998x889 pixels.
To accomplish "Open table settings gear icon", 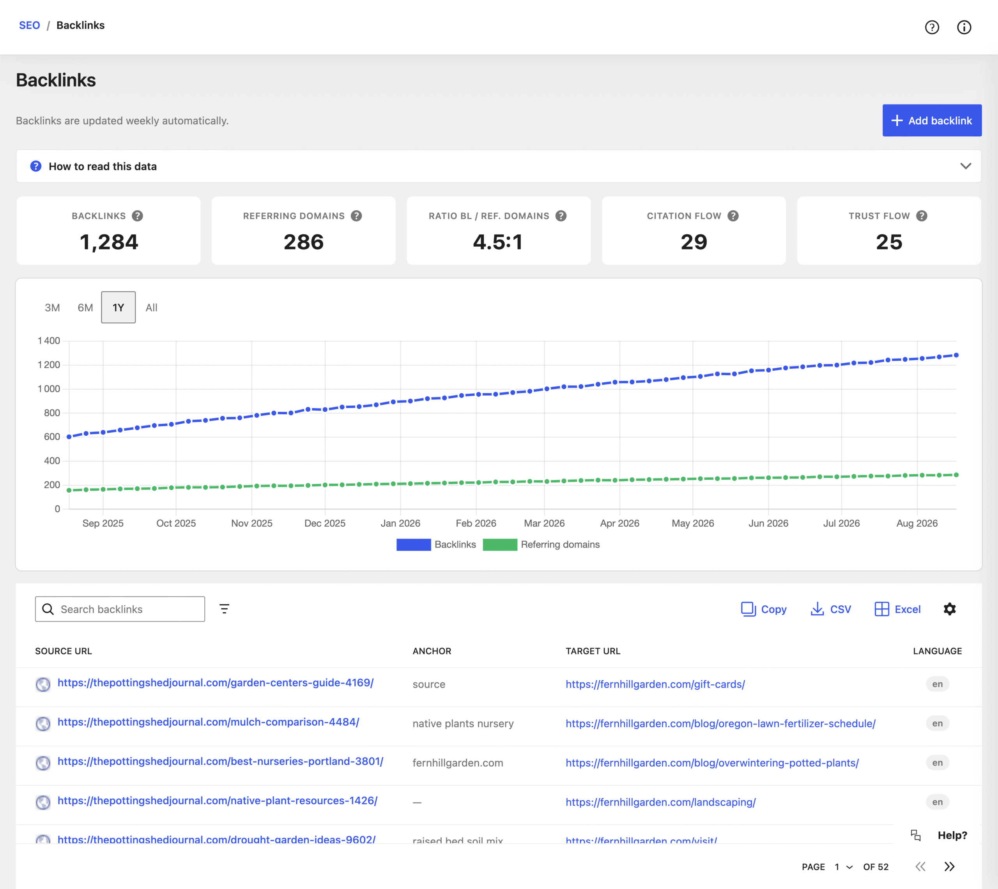I will 950,609.
